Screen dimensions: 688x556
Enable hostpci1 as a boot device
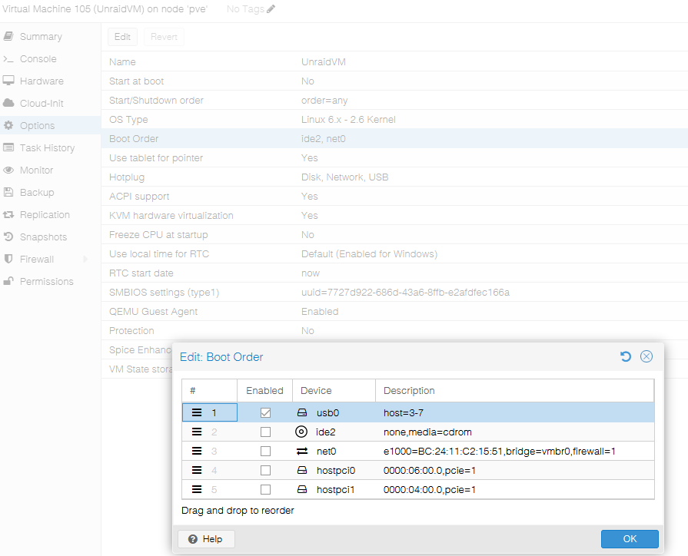click(x=265, y=489)
